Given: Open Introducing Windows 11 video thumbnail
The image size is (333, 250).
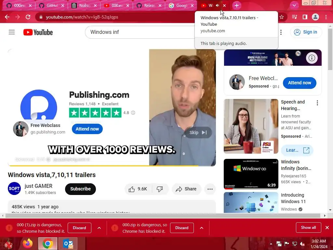Looking at the screenshot, I should pyautogui.click(x=251, y=202).
